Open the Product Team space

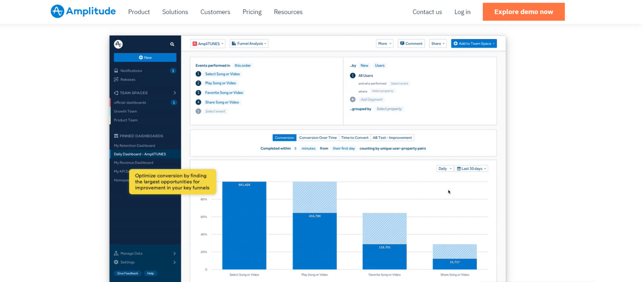[x=126, y=120]
